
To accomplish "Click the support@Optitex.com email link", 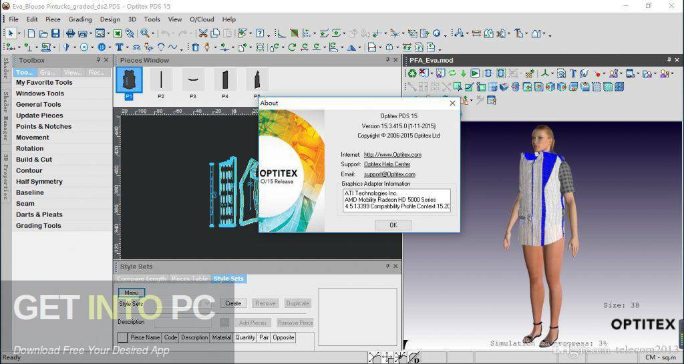I will pyautogui.click(x=389, y=174).
